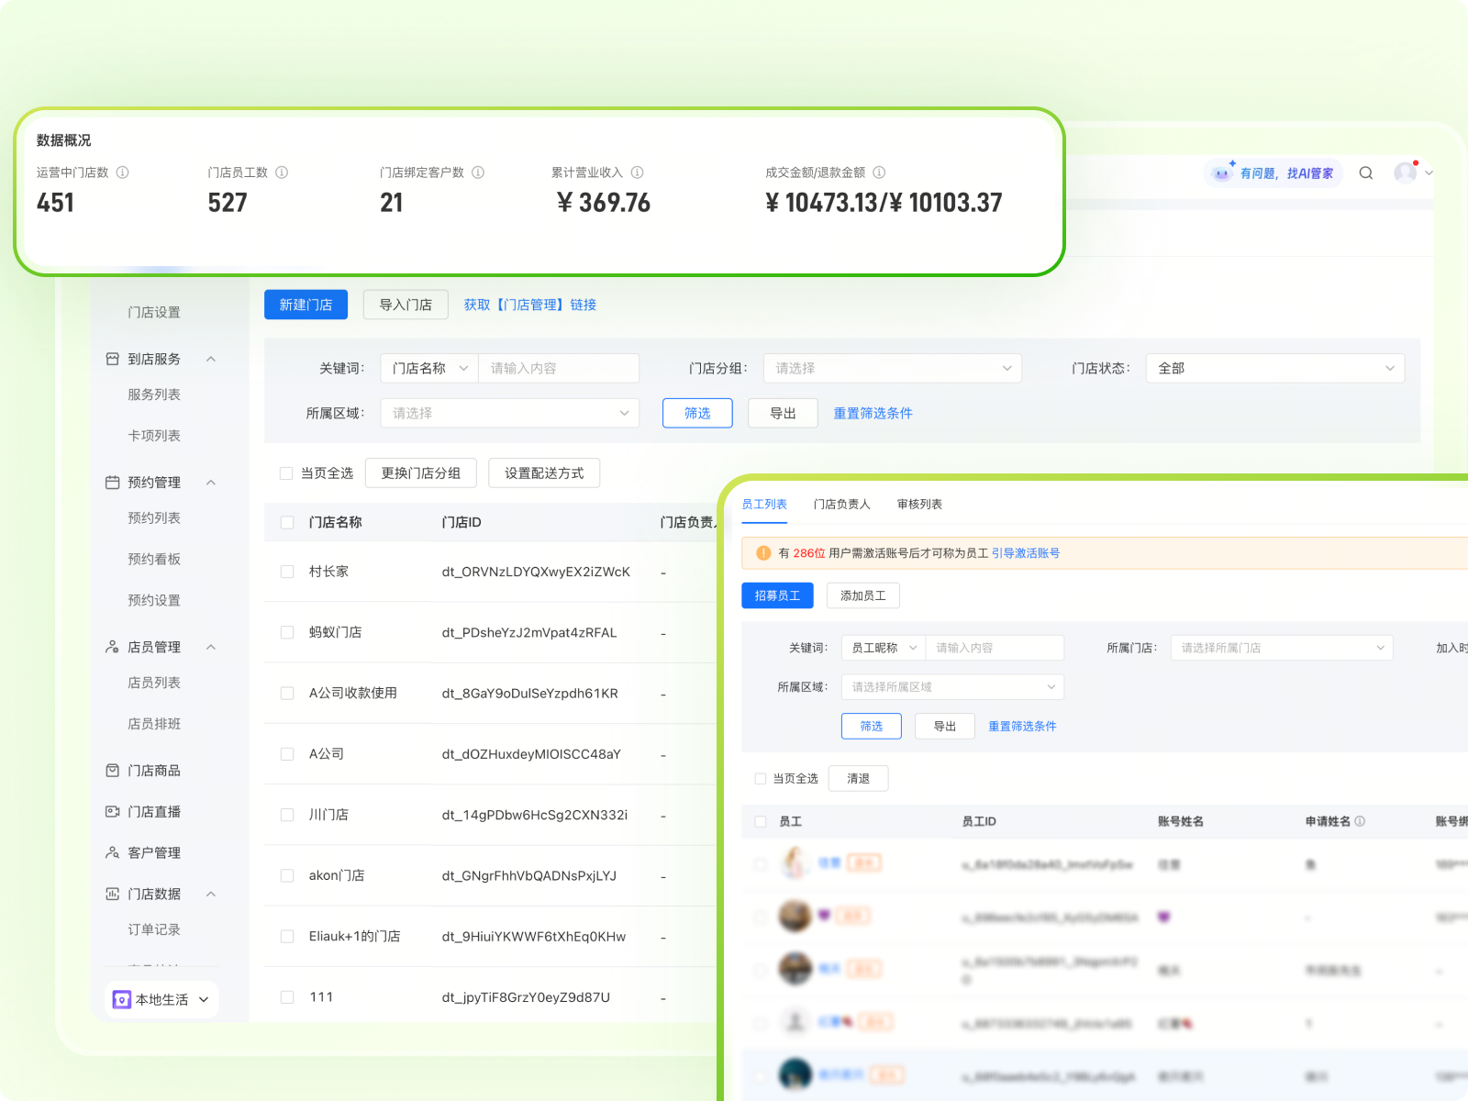1468x1101 pixels.
Task: Open the 门店名称 keyword type dropdown
Action: pos(429,368)
